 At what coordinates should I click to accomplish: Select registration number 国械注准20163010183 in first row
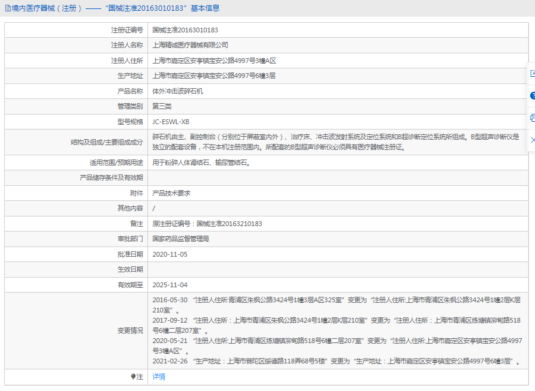tap(185, 29)
